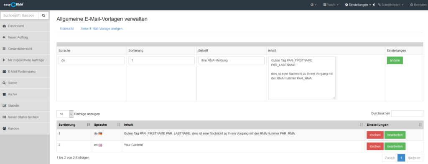Switch to the Übersicht tab
The width and height of the screenshot is (428, 164).
(67, 29)
